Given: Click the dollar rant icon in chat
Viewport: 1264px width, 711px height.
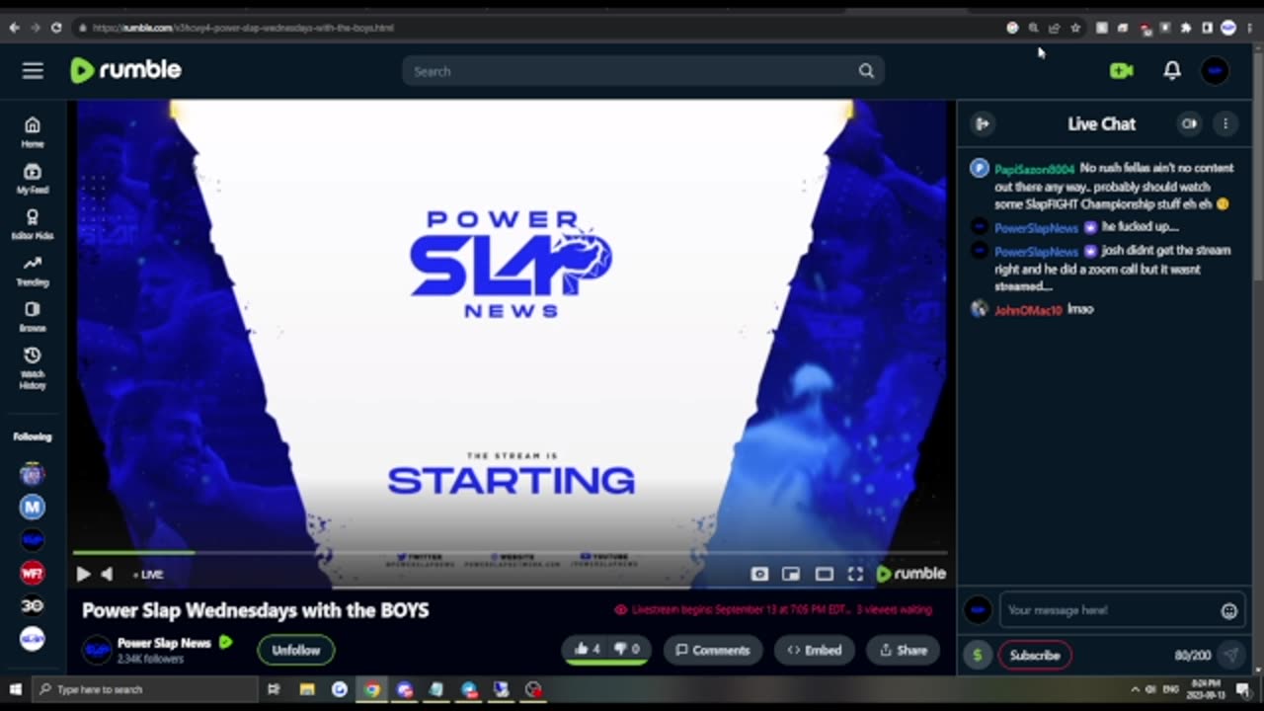Looking at the screenshot, I should tap(978, 655).
